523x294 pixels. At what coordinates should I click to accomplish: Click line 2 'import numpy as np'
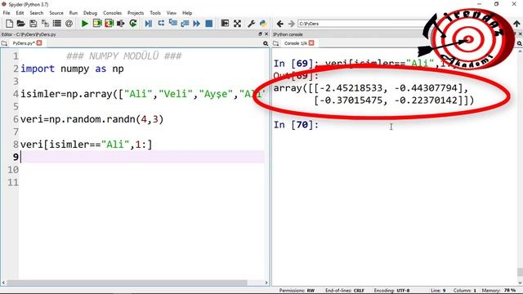point(72,69)
